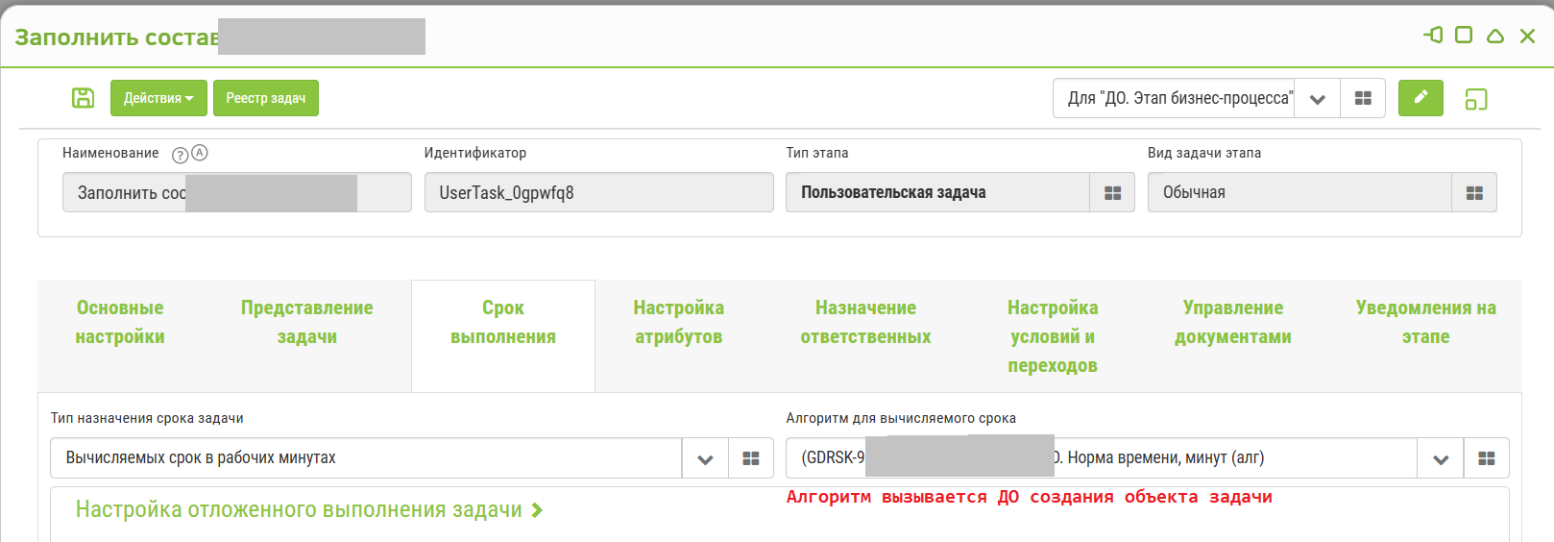Image resolution: width=1554 pixels, height=542 pixels.
Task: Click the green pencil edit button
Action: point(1420,98)
